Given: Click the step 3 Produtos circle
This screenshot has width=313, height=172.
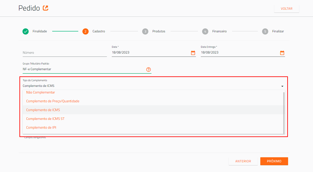Looking at the screenshot, I should tap(145, 31).
